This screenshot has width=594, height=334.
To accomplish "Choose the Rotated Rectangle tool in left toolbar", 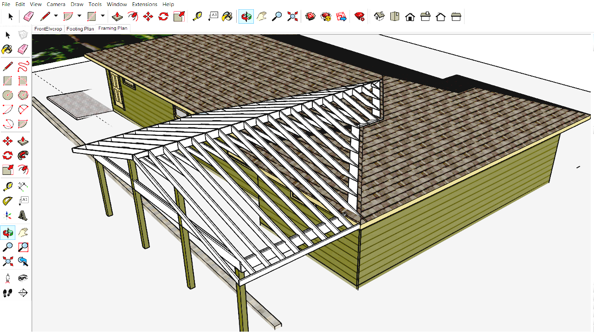I will pyautogui.click(x=23, y=81).
